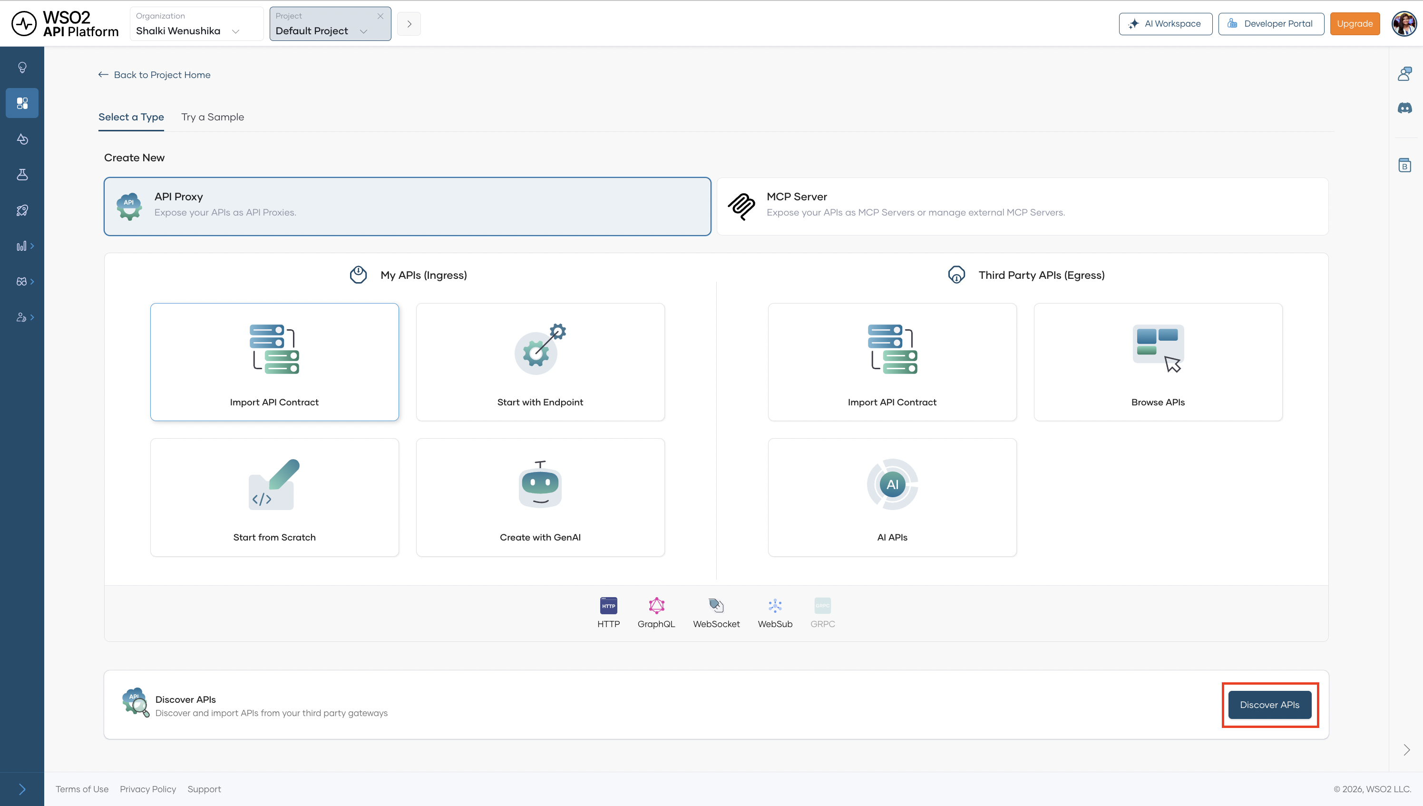Viewport: 1423px width, 806px height.
Task: Open Privacy Policy link
Action: 148,789
